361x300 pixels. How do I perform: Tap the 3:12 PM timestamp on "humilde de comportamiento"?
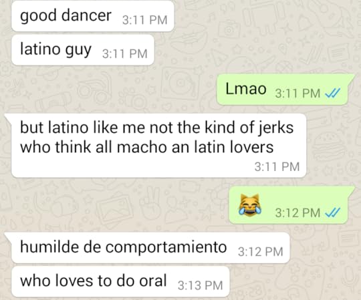(261, 252)
